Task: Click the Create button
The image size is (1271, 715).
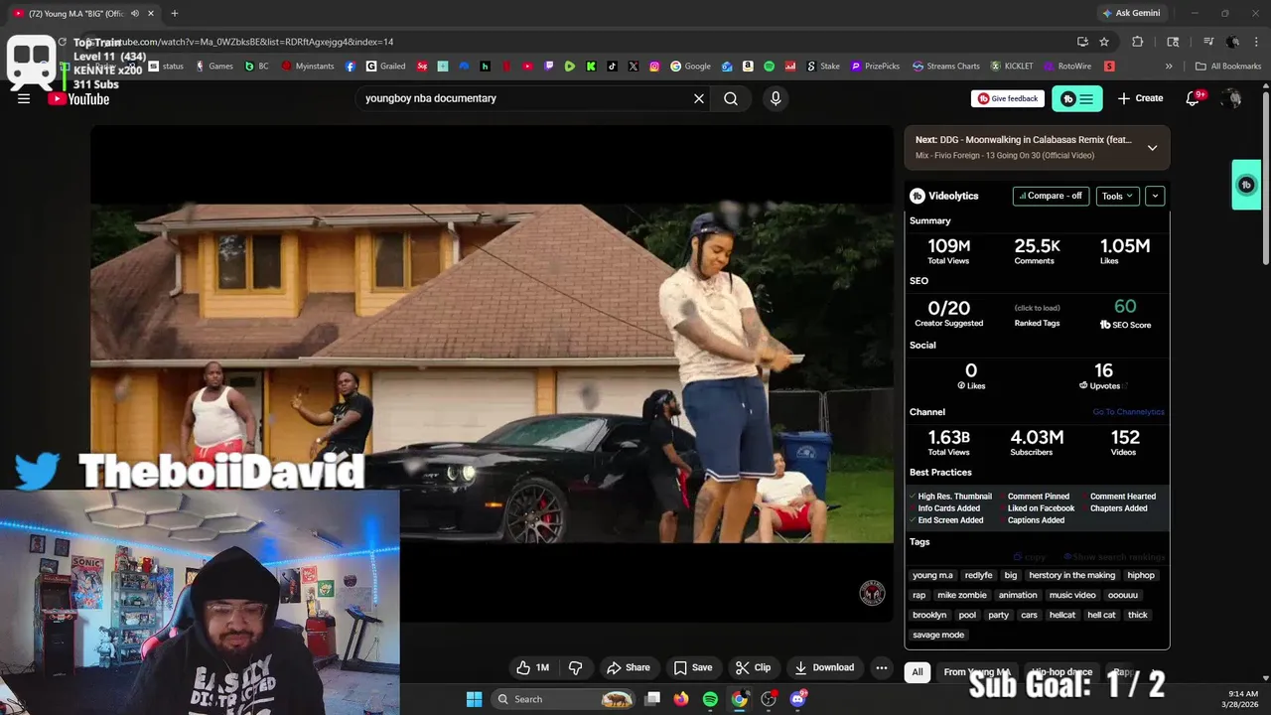Action: coord(1140,98)
